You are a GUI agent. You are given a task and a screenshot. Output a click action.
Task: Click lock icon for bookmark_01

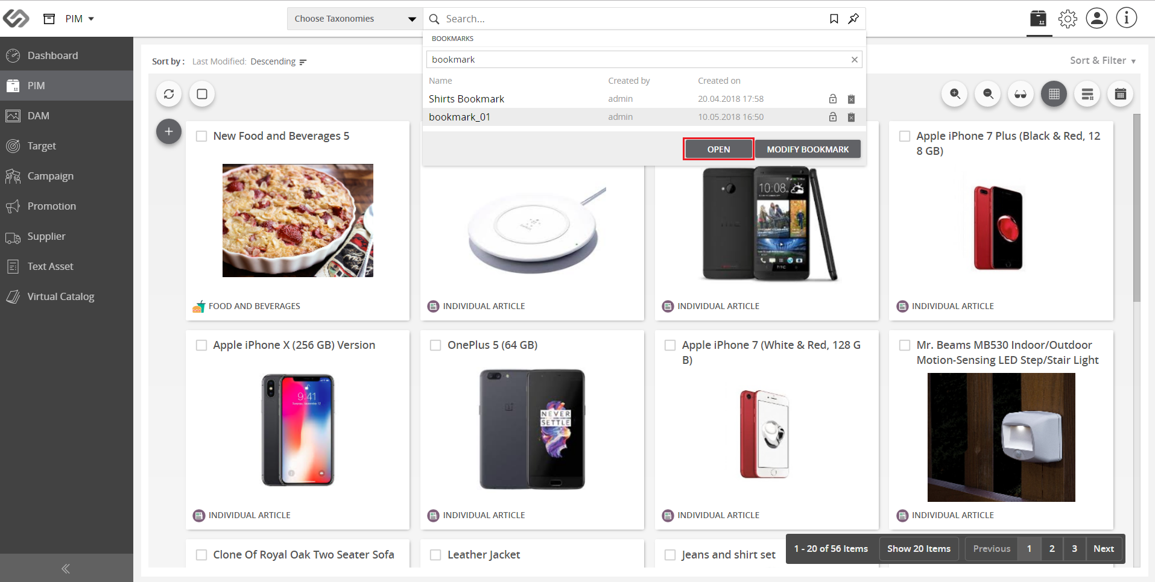(x=833, y=117)
